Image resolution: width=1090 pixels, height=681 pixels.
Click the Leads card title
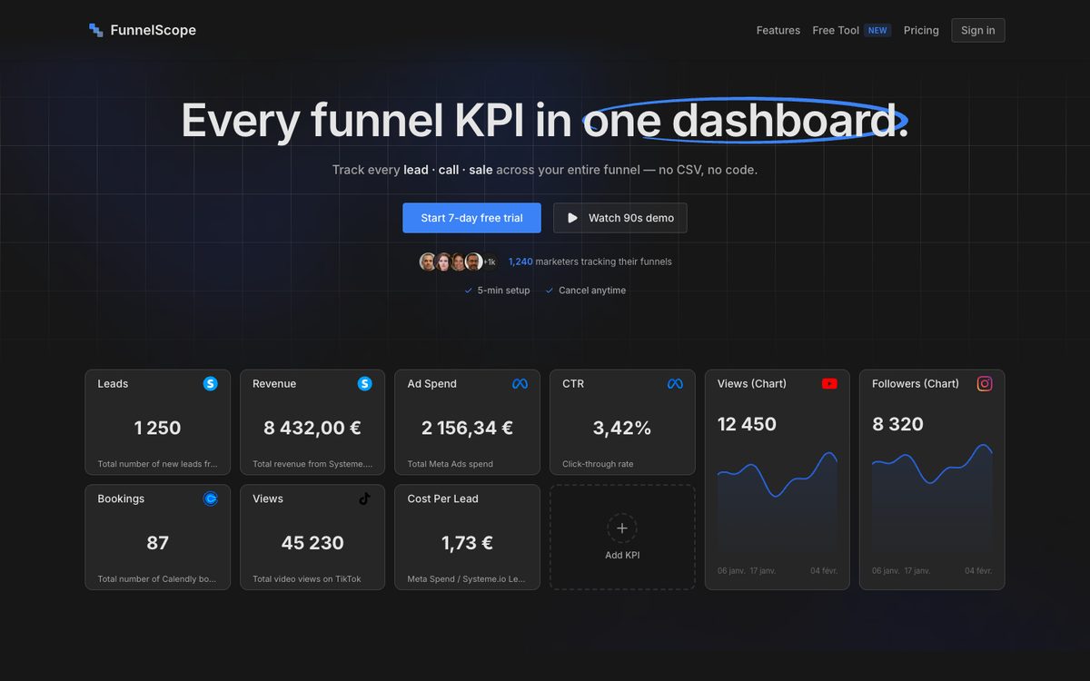pos(113,384)
